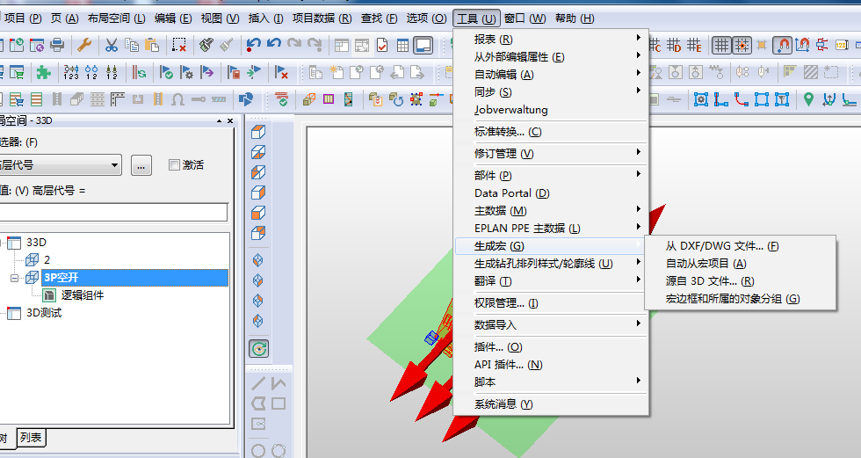Click the green location pin icon

(x=808, y=99)
